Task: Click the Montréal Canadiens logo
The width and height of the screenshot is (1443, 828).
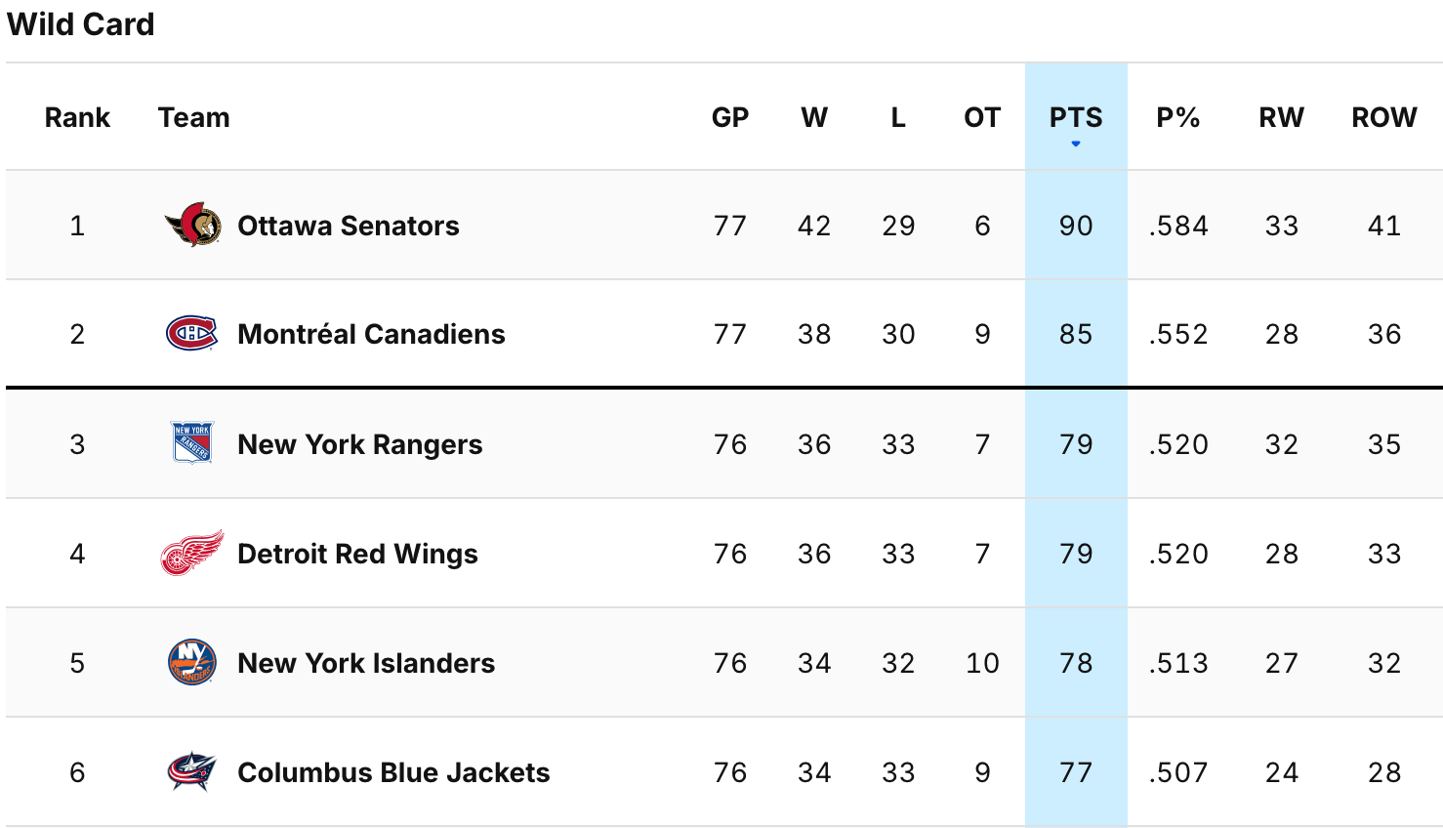Action: [191, 334]
